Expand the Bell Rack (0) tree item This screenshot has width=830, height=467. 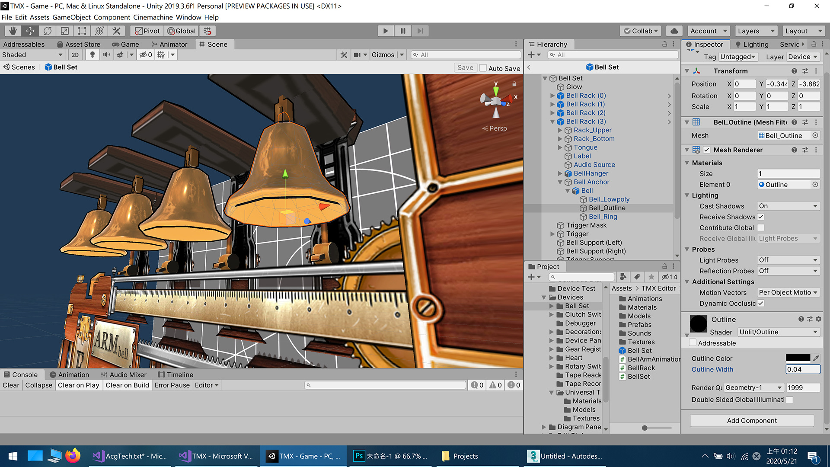552,96
